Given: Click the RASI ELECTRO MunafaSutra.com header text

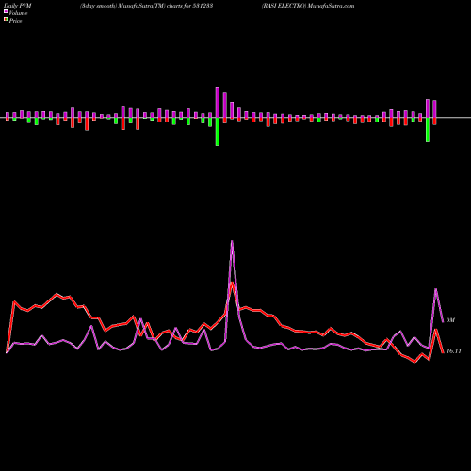Looking at the screenshot, I should click(308, 6).
